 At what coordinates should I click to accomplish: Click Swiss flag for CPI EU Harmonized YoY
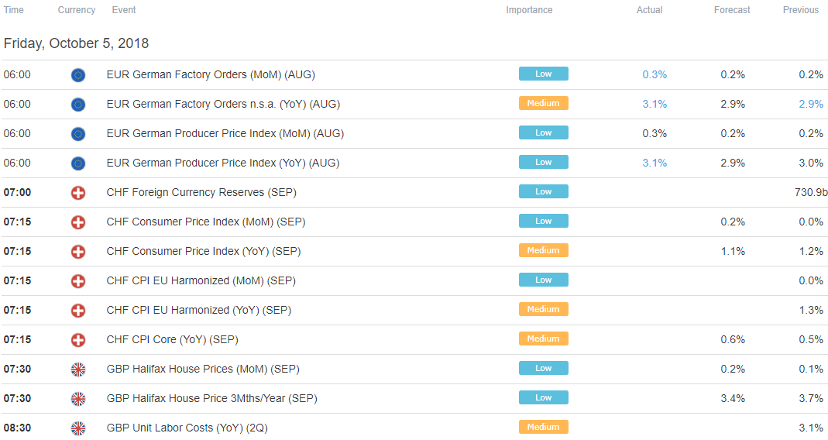coord(78,311)
